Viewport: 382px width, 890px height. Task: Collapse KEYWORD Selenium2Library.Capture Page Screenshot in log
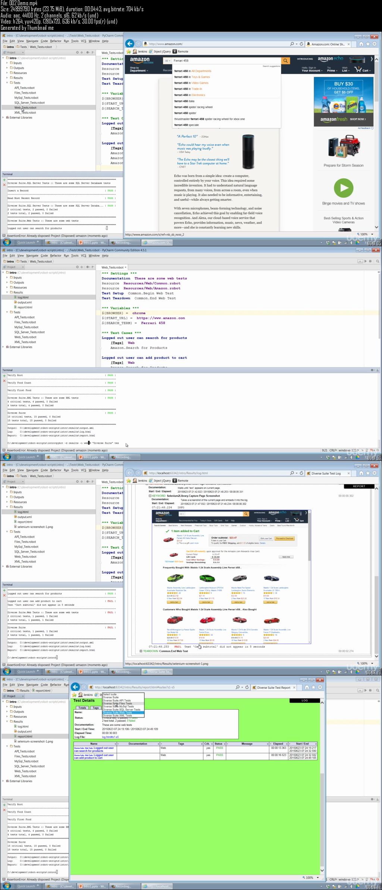(x=150, y=496)
